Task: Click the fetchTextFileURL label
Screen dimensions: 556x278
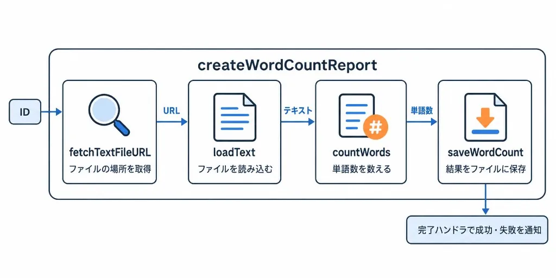Action: click(110, 153)
